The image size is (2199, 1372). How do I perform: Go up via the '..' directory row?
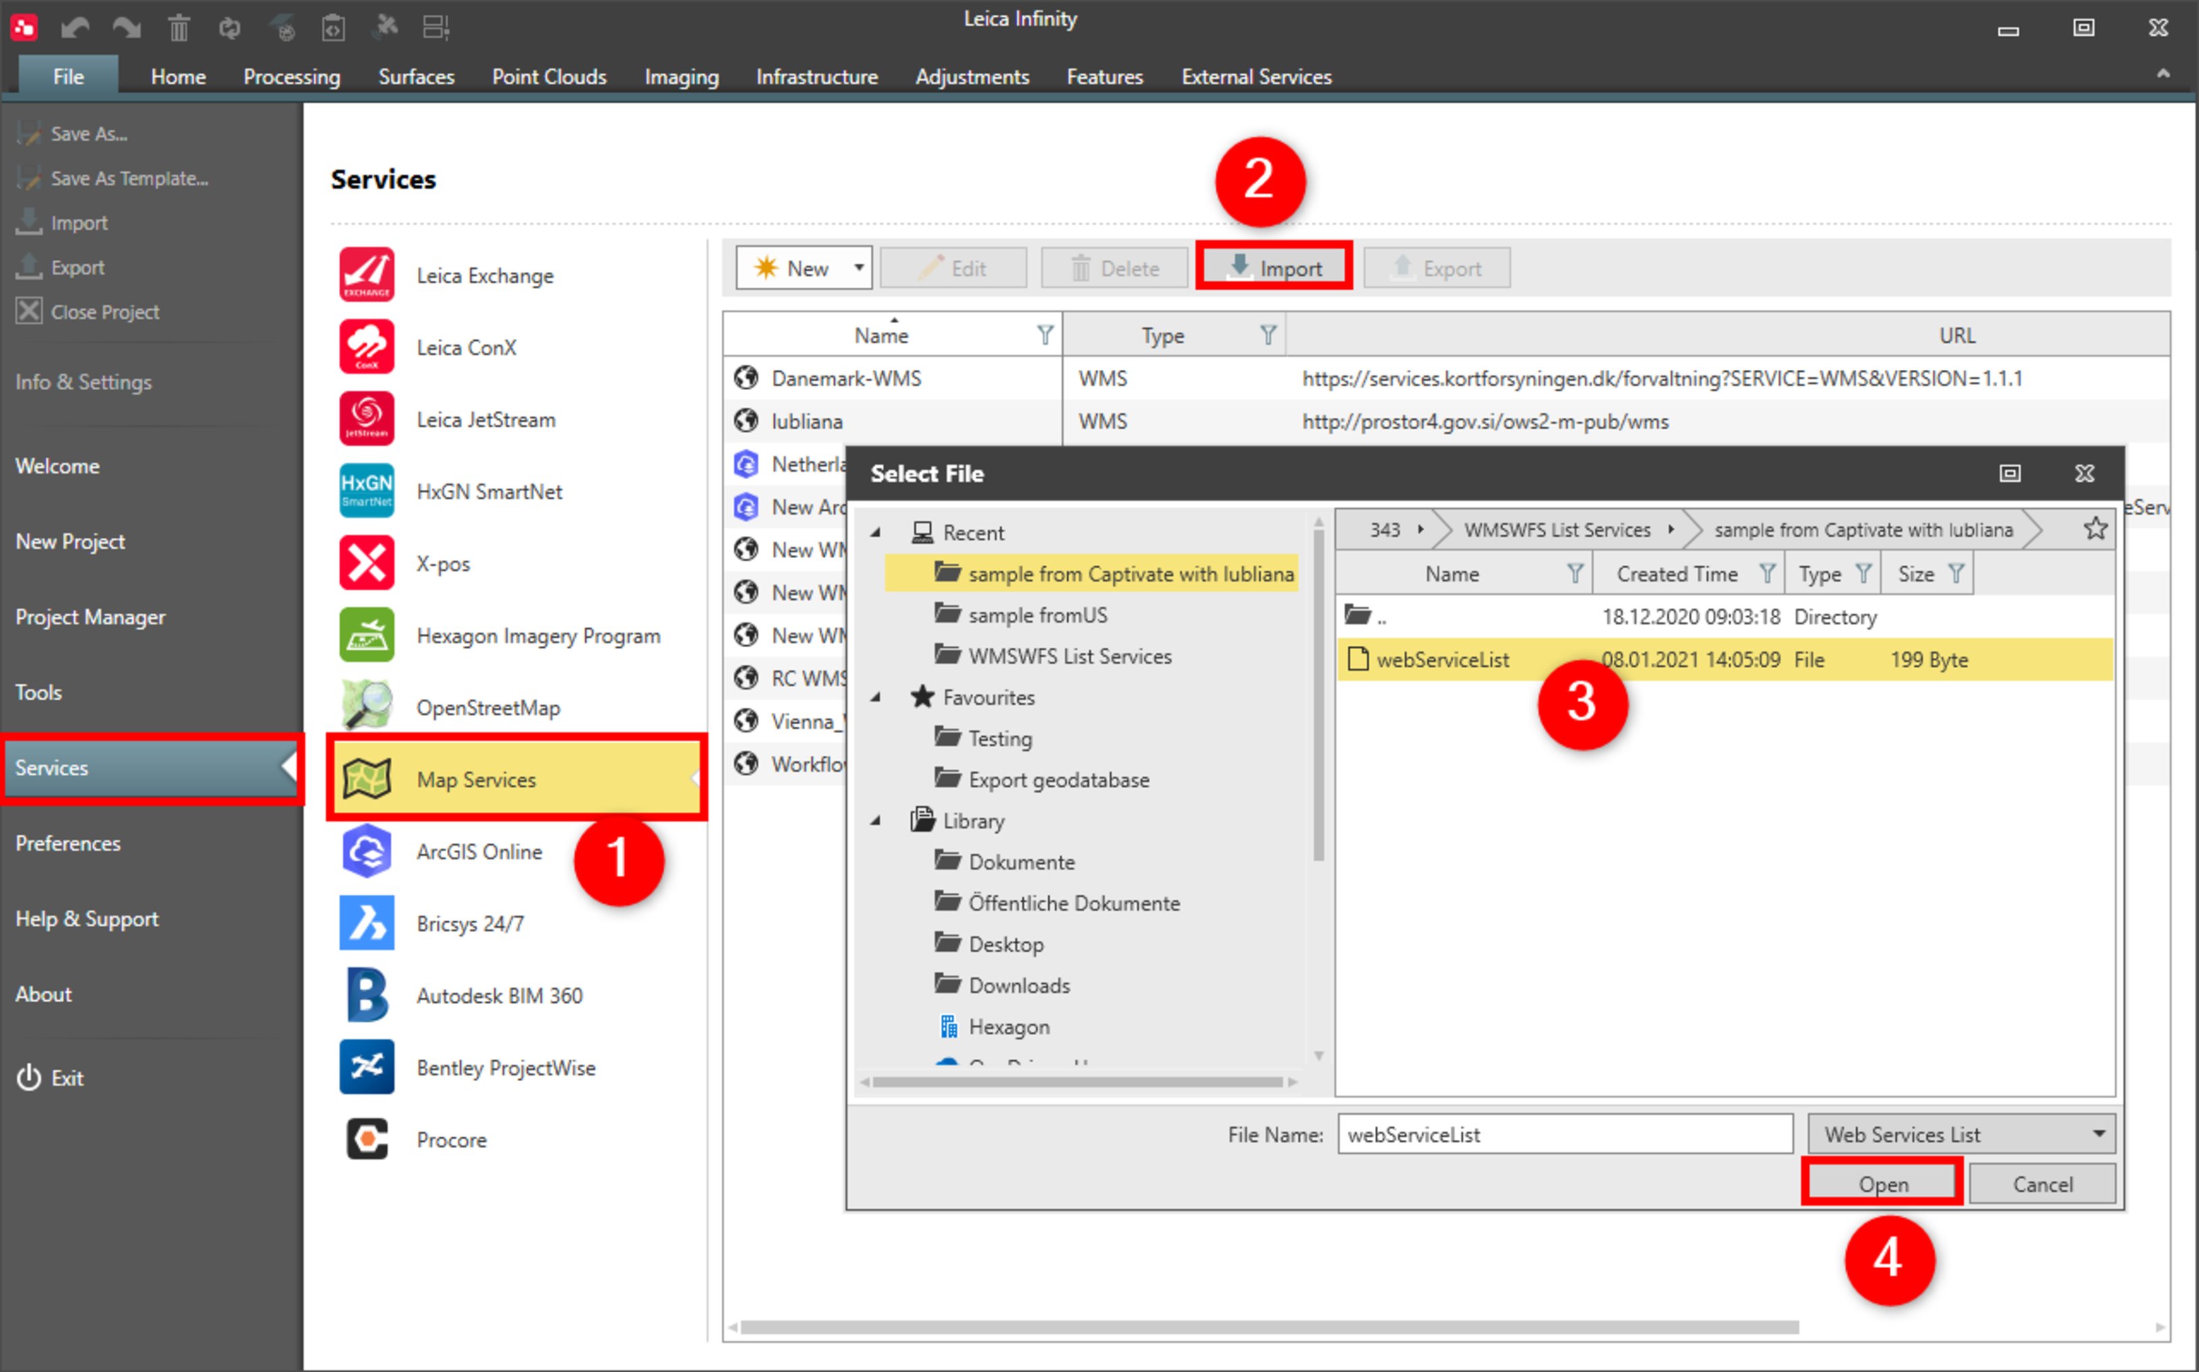tap(1725, 616)
